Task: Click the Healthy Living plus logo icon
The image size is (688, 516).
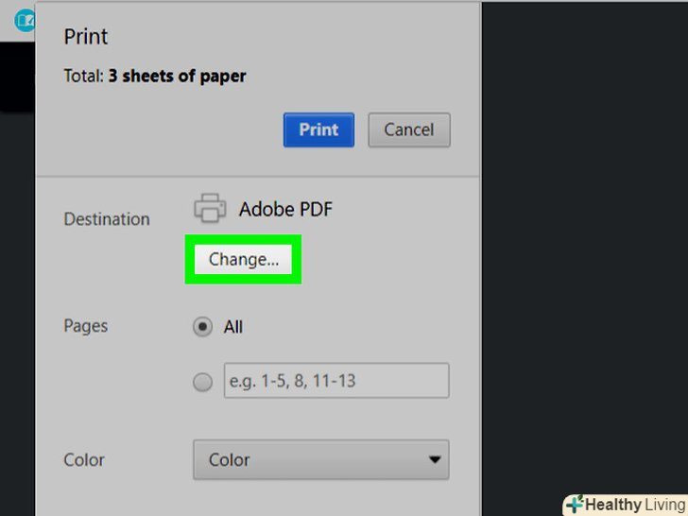Action: point(574,505)
